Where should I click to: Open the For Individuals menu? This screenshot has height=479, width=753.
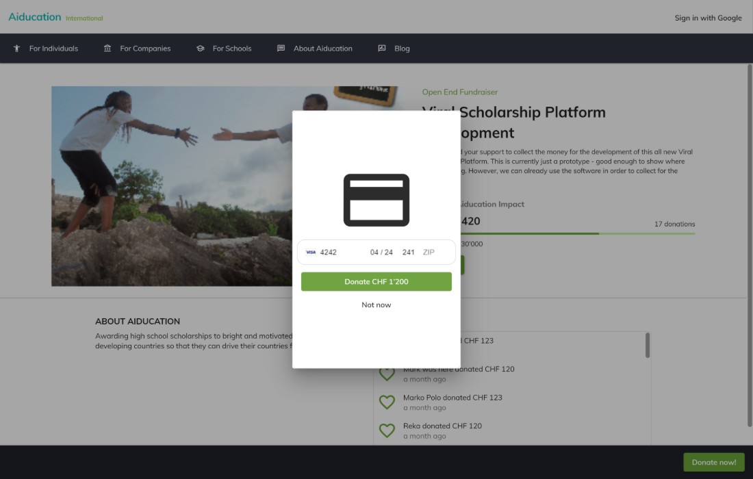coord(53,49)
